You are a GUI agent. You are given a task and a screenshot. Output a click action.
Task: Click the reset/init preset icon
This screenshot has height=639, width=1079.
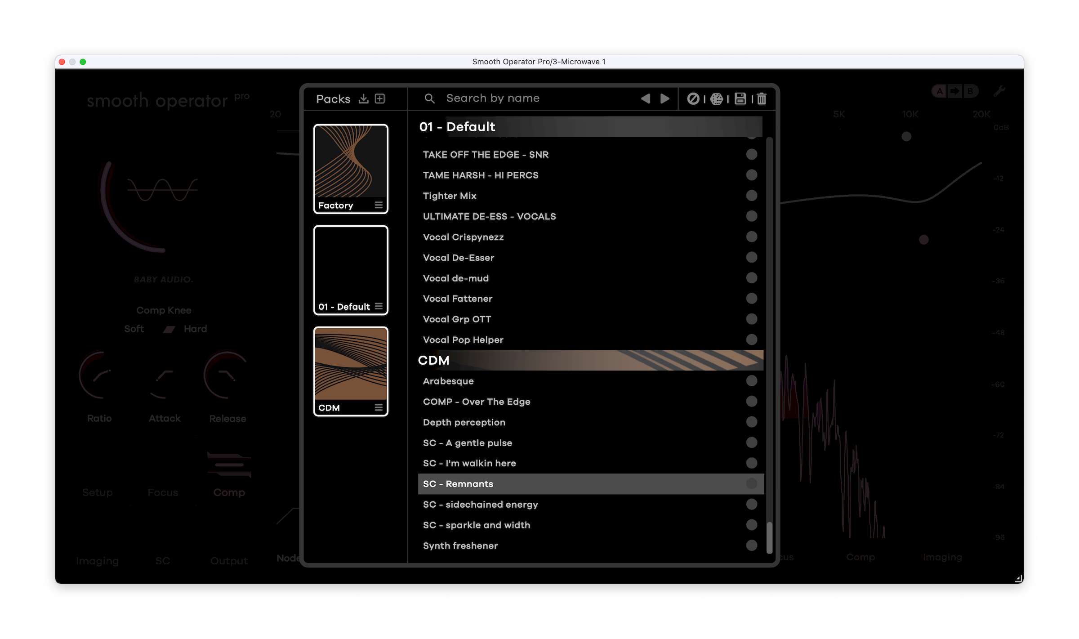click(x=693, y=98)
